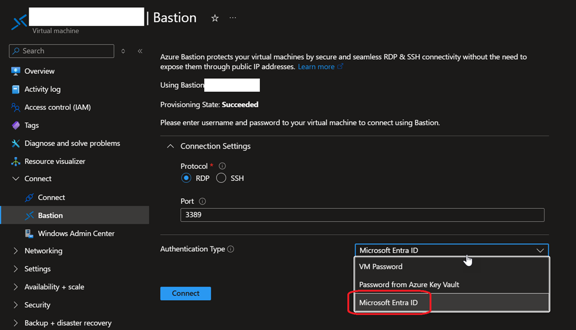Click the Activity log icon in sidebar

coord(15,90)
